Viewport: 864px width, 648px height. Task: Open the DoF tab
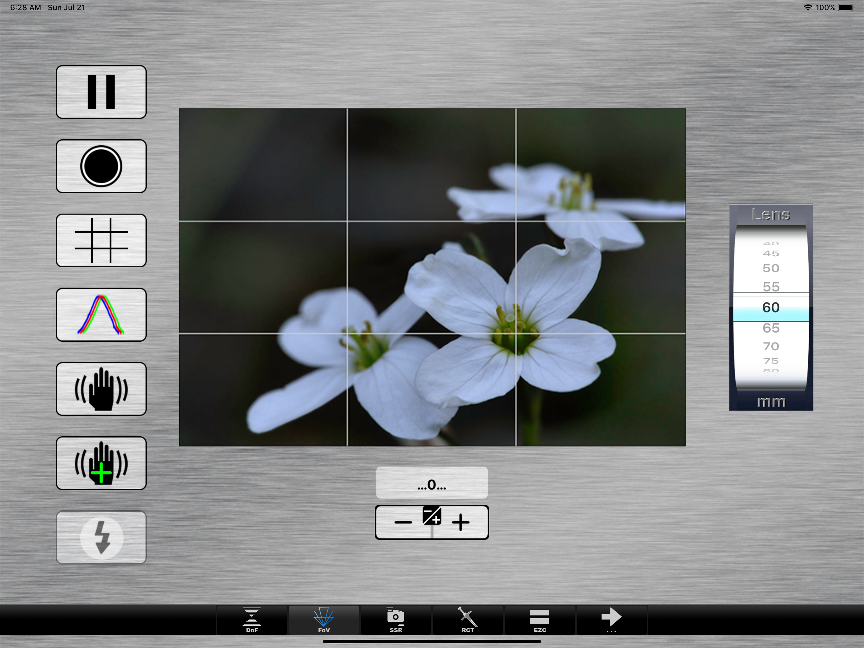click(x=251, y=620)
